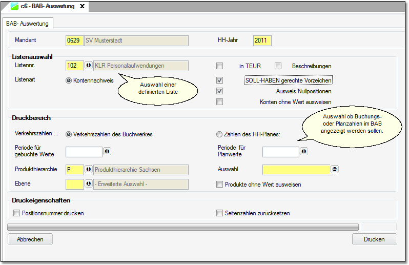The width and height of the screenshot is (409, 265).
Task: Uncheck Ausweis Nullpositionen checkbox
Action: tap(220, 91)
